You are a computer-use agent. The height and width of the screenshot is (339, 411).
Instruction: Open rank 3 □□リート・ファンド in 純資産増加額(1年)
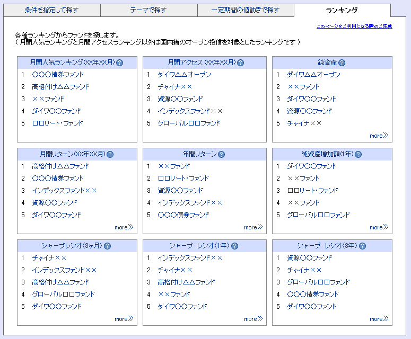(312, 191)
